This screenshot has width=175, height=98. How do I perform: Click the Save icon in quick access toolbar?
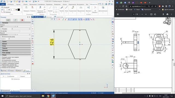(x=19, y=1)
